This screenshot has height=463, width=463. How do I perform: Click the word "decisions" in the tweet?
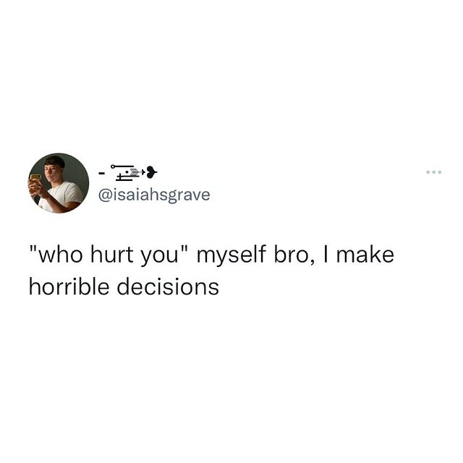168,286
